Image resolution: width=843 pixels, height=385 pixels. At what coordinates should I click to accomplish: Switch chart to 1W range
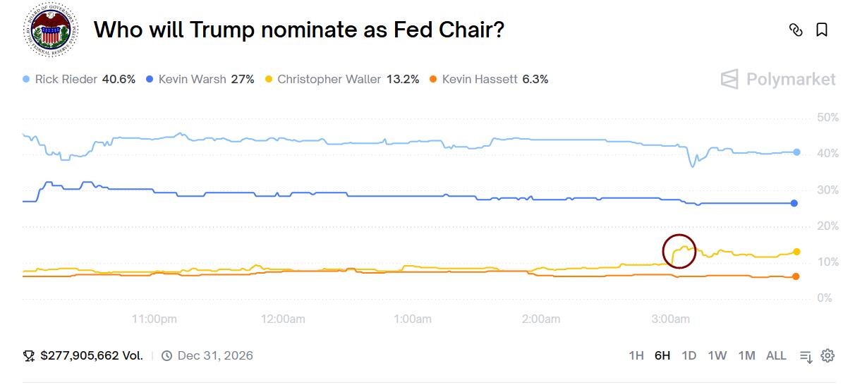[717, 355]
